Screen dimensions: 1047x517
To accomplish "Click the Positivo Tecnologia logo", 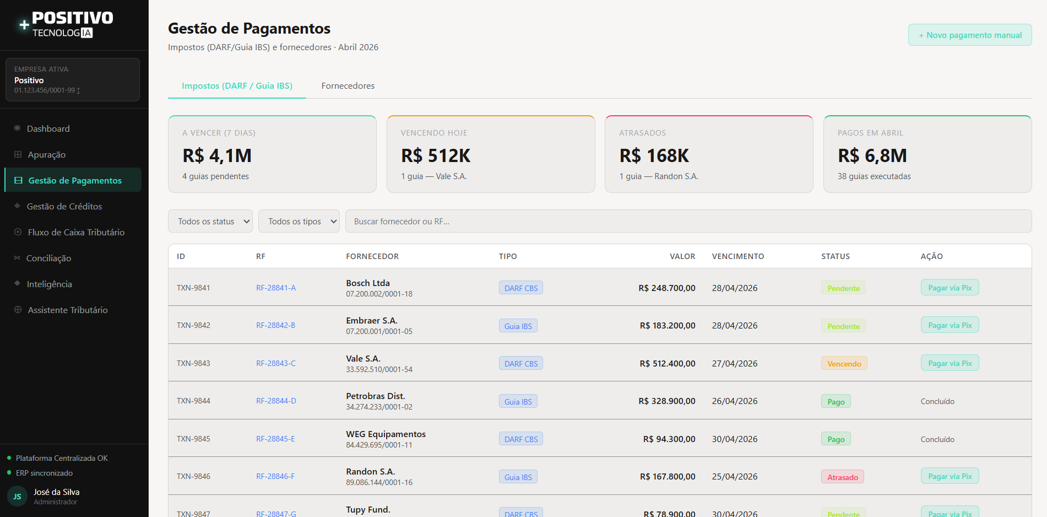I will point(66,25).
